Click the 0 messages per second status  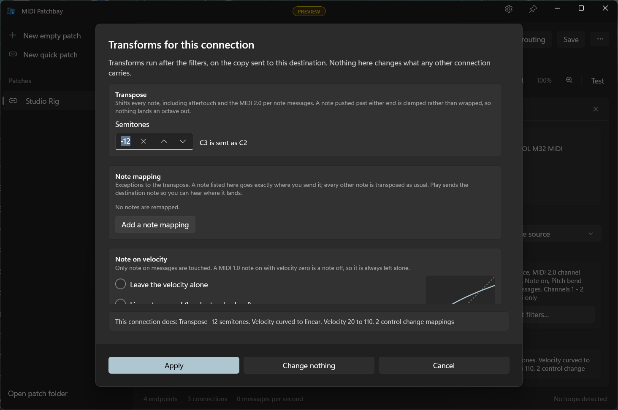270,399
